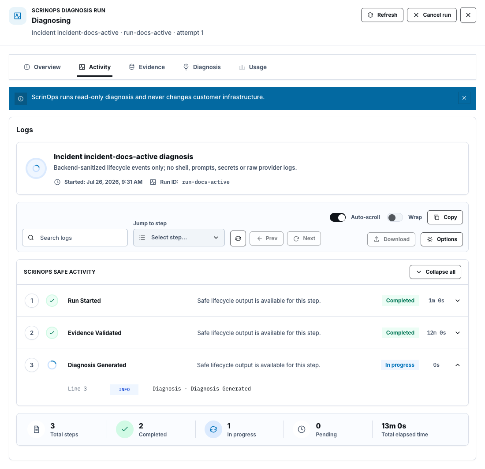Screen dimensions: 485x469
Task: Cancel the diagnosis run
Action: [432, 15]
